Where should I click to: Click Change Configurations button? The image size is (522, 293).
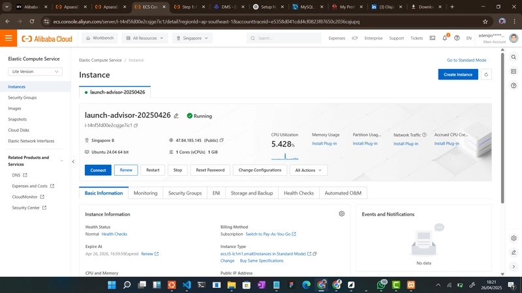(x=260, y=170)
